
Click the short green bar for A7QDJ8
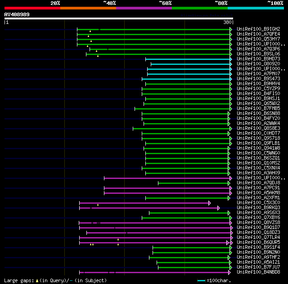[193, 183]
